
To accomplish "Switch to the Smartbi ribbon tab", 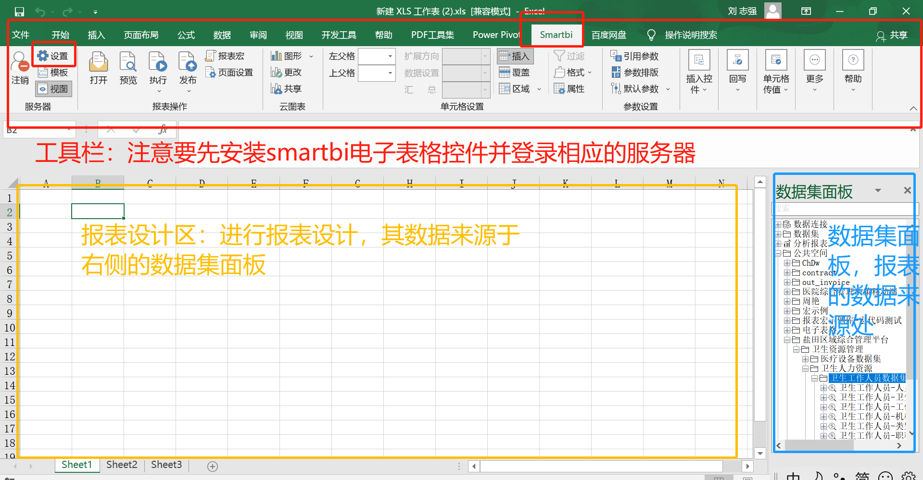I will (x=556, y=35).
